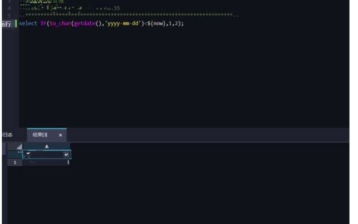
Task: Switch to the 运行日志 log tab
Action: (7, 135)
